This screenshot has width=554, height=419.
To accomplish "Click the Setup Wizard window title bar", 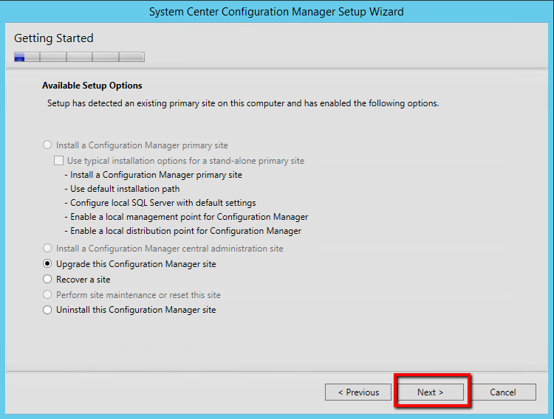I will click(276, 12).
